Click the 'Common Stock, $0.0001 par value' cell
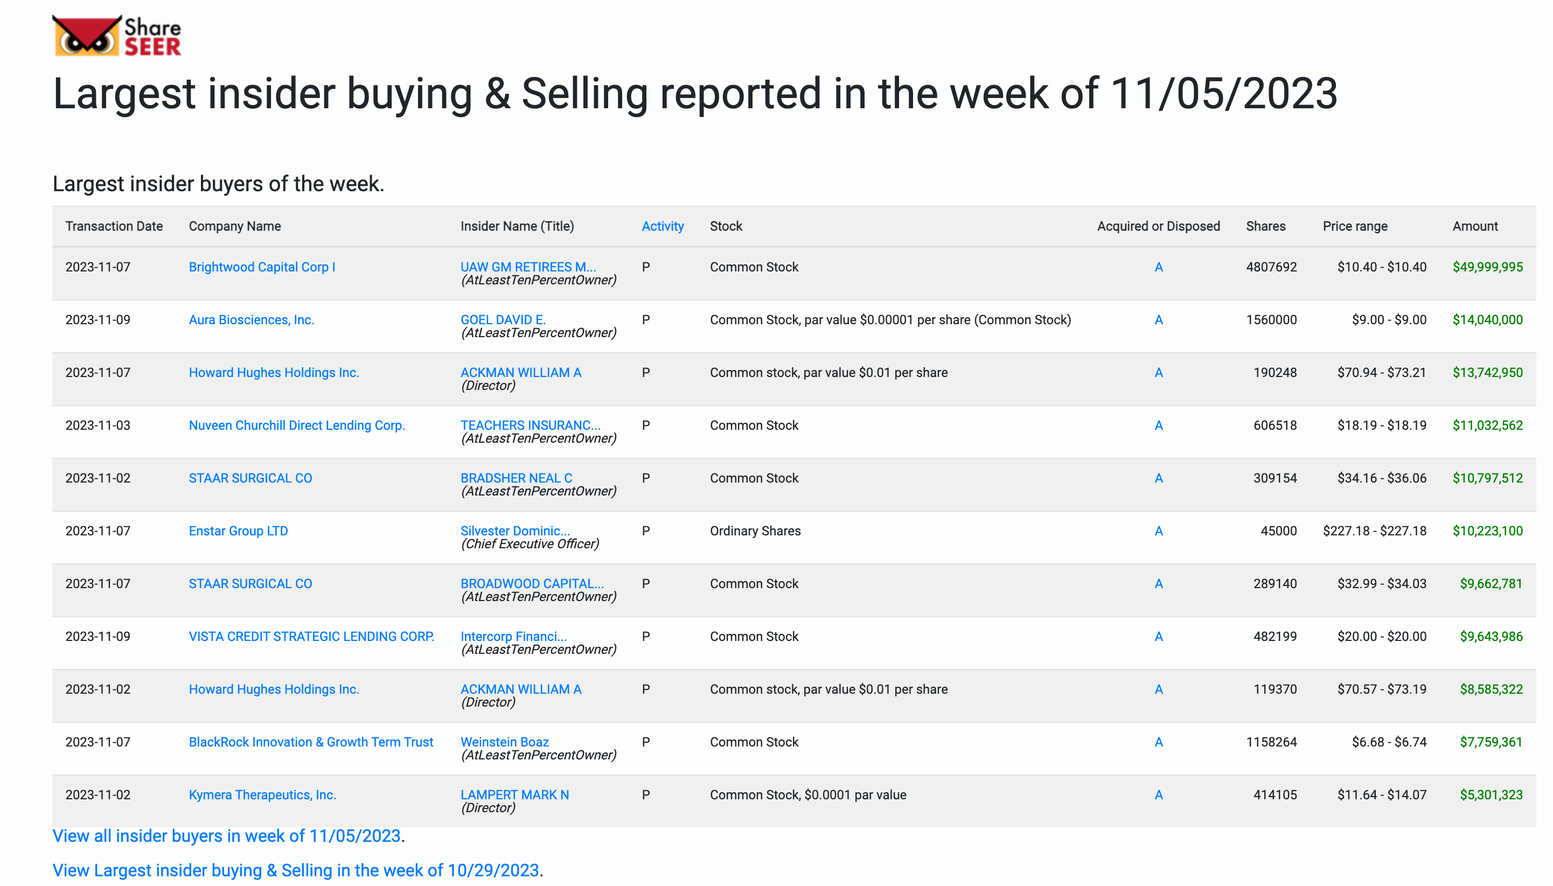Screen dimensions: 1553x886 pos(807,795)
